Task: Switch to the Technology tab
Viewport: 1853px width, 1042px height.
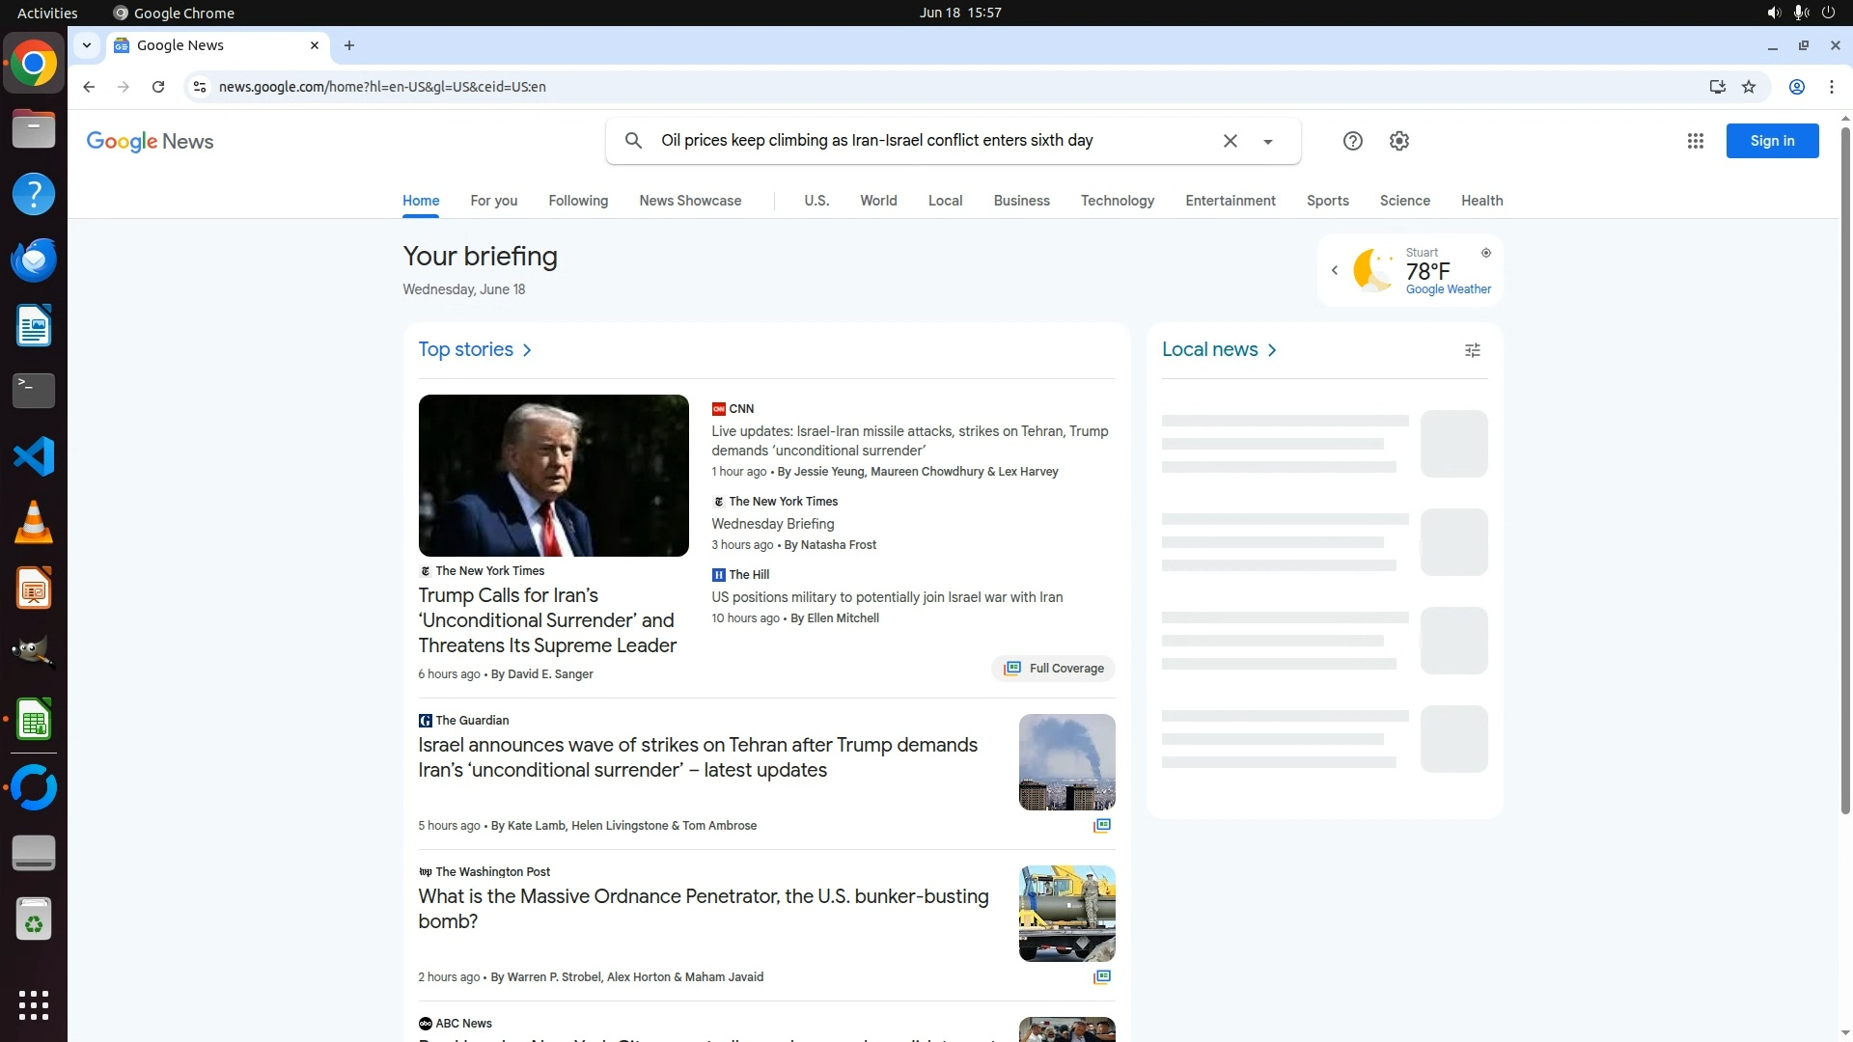Action: click(1117, 201)
